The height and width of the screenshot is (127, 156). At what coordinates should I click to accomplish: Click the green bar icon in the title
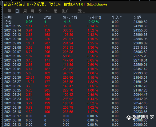(28, 5)
